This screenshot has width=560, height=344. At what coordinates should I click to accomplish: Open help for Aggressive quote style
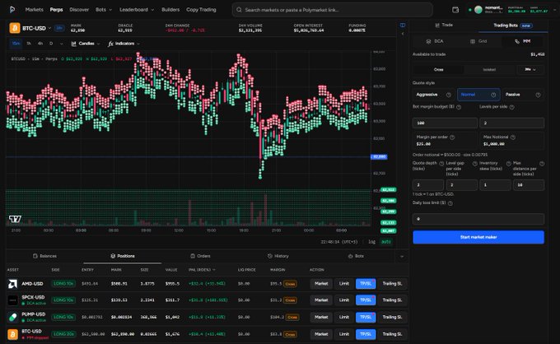[x=449, y=95]
